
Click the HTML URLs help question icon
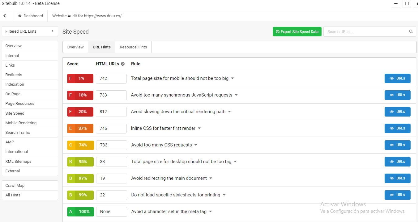123,64
